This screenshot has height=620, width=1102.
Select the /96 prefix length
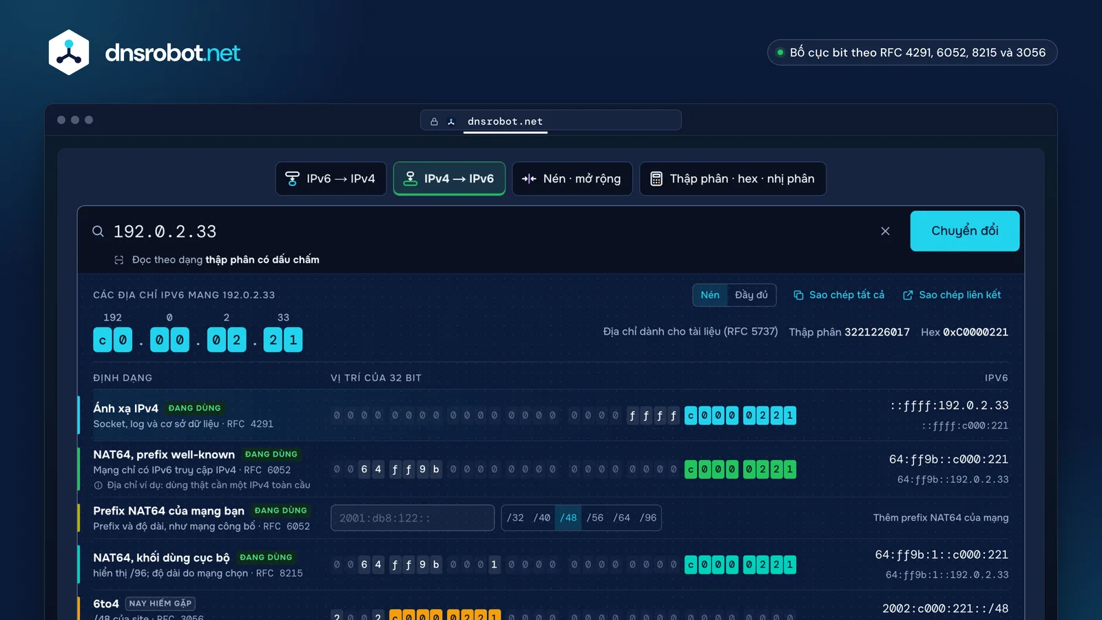tap(648, 518)
